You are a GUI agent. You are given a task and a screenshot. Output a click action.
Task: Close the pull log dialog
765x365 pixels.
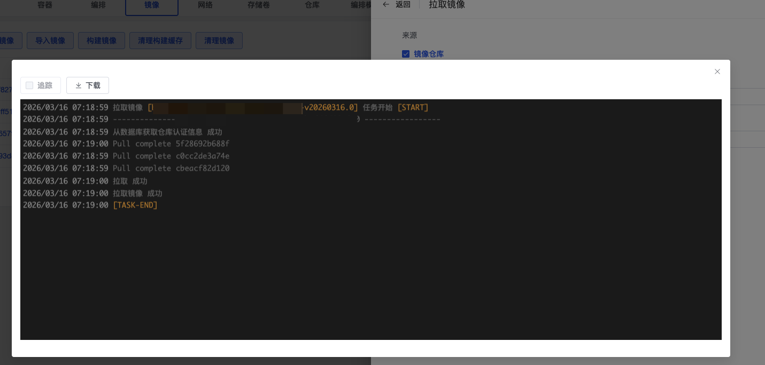click(717, 72)
